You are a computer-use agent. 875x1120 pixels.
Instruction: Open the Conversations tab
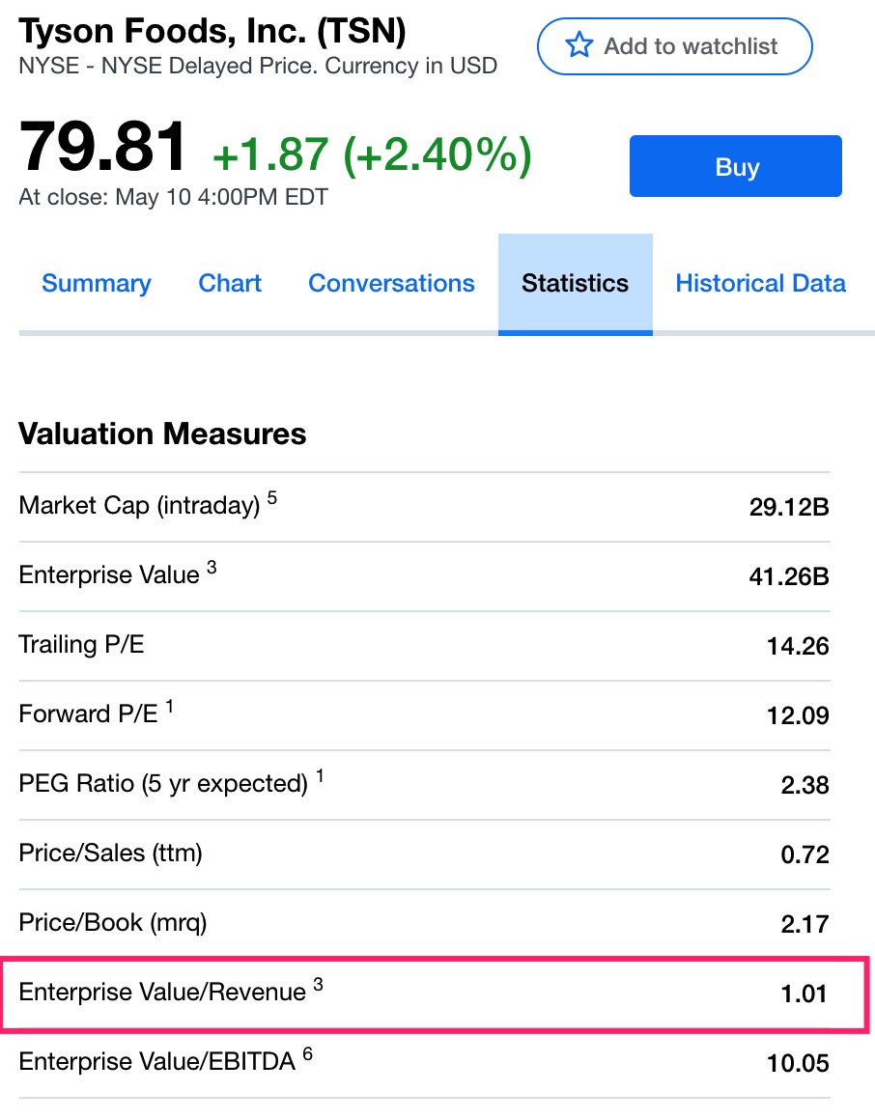pos(391,284)
